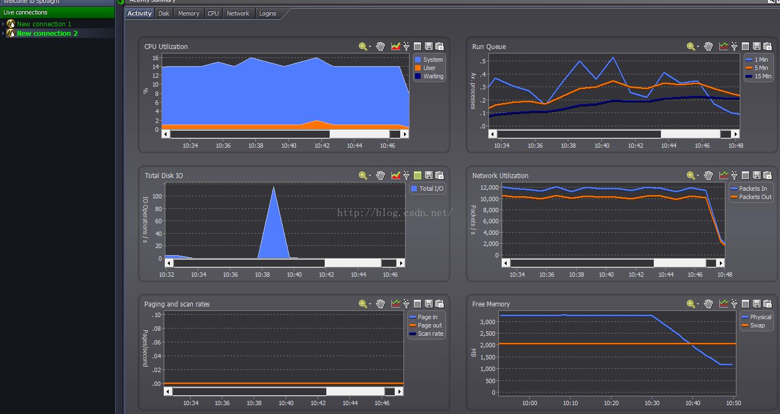Toggle 1 Min series in Run Queue legend
The width and height of the screenshot is (780, 414).
757,60
